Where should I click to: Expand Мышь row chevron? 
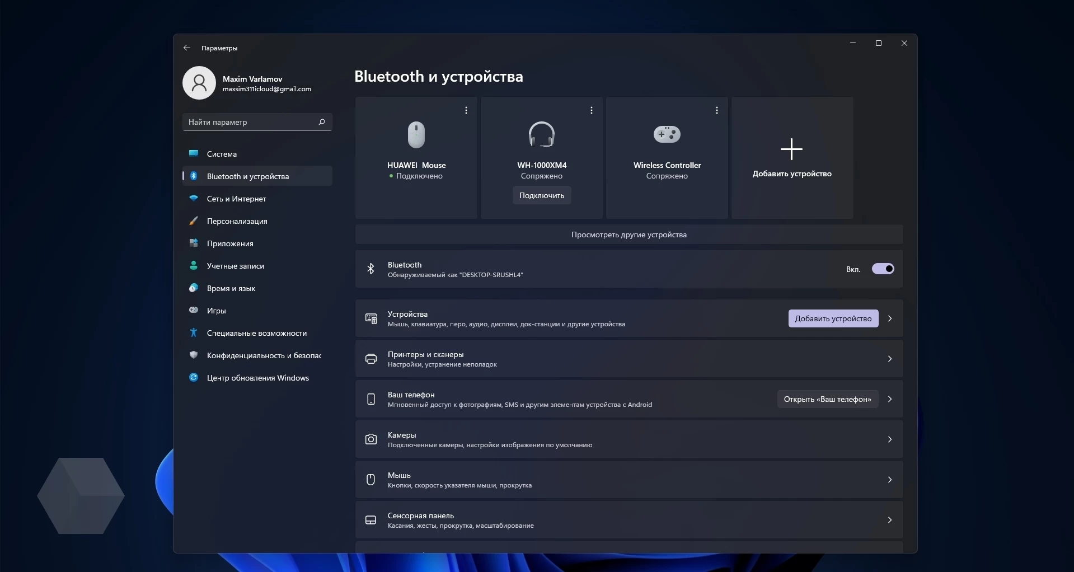point(890,480)
